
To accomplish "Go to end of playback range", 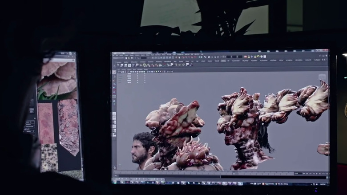I will (x=326, y=174).
